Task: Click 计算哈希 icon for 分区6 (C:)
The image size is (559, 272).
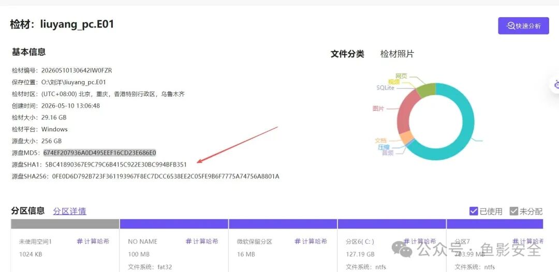Action: click(407, 241)
